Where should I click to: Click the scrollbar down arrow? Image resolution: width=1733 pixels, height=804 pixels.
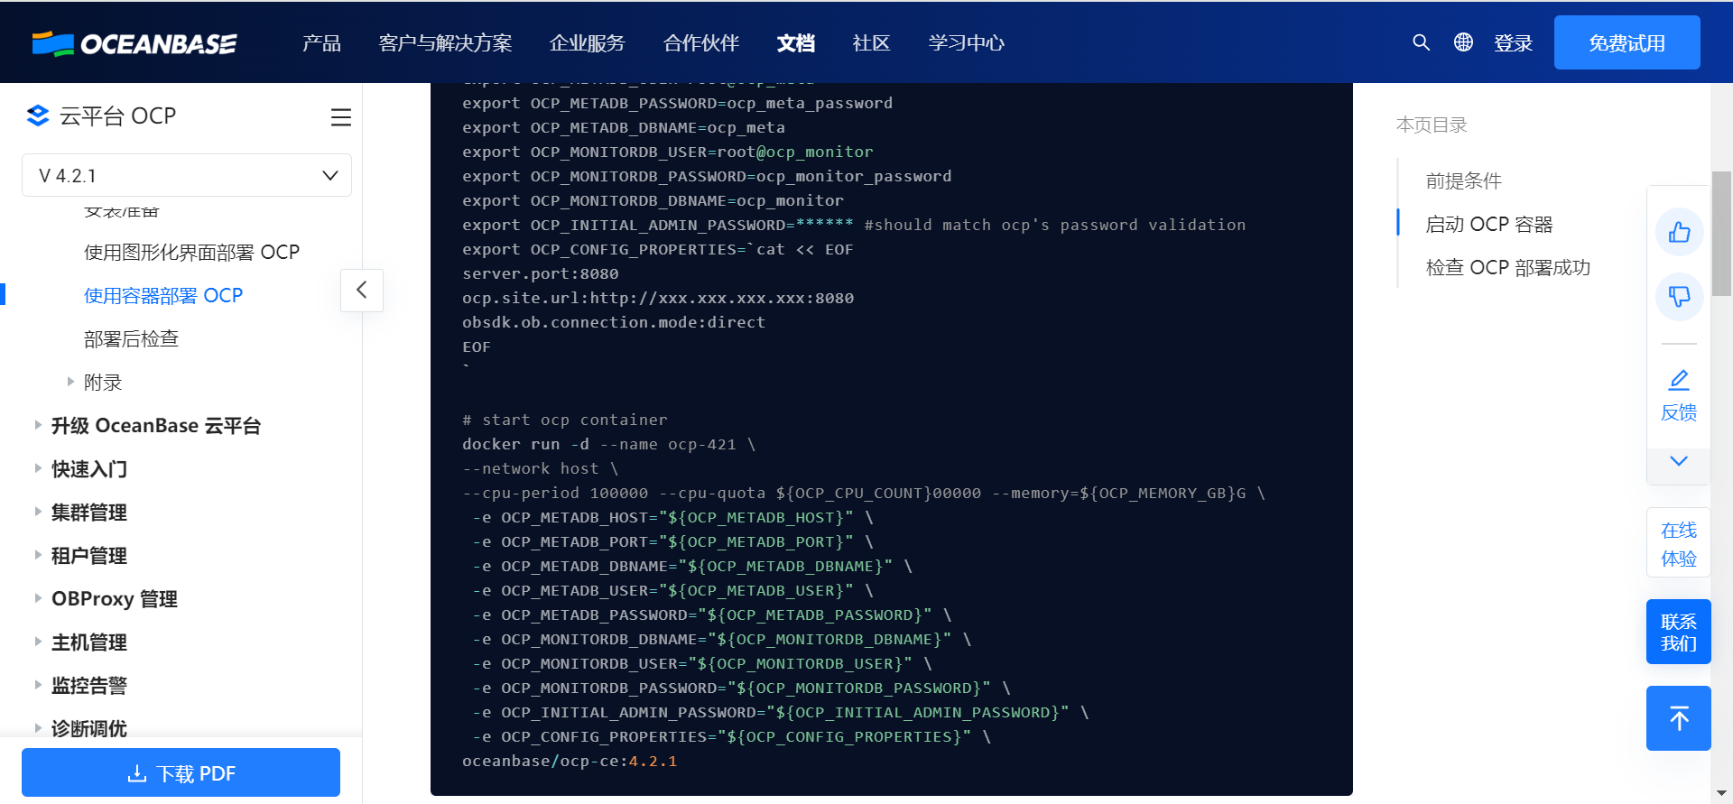tap(1721, 793)
